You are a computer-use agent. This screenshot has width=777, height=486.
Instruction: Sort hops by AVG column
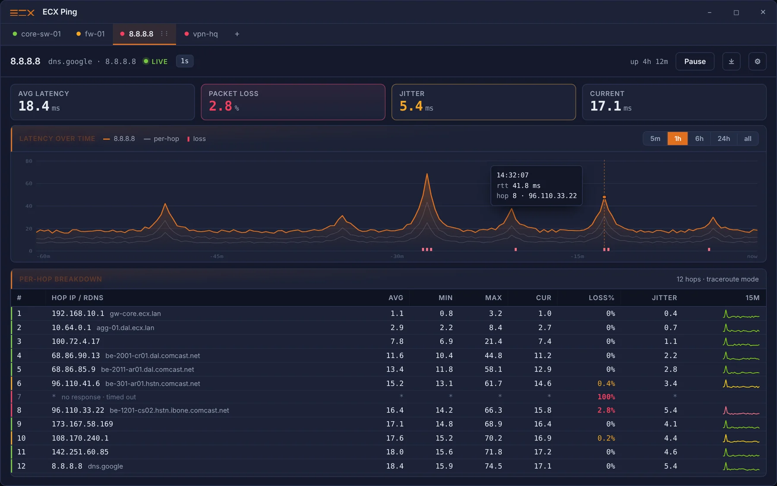(396, 298)
